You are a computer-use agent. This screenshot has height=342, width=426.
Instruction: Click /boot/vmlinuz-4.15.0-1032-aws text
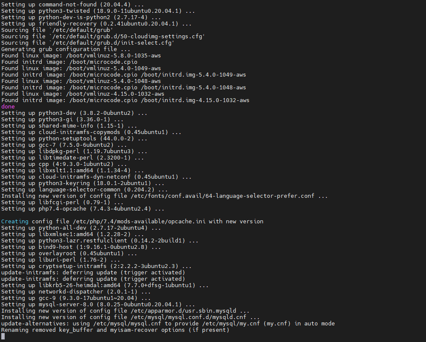(115, 94)
